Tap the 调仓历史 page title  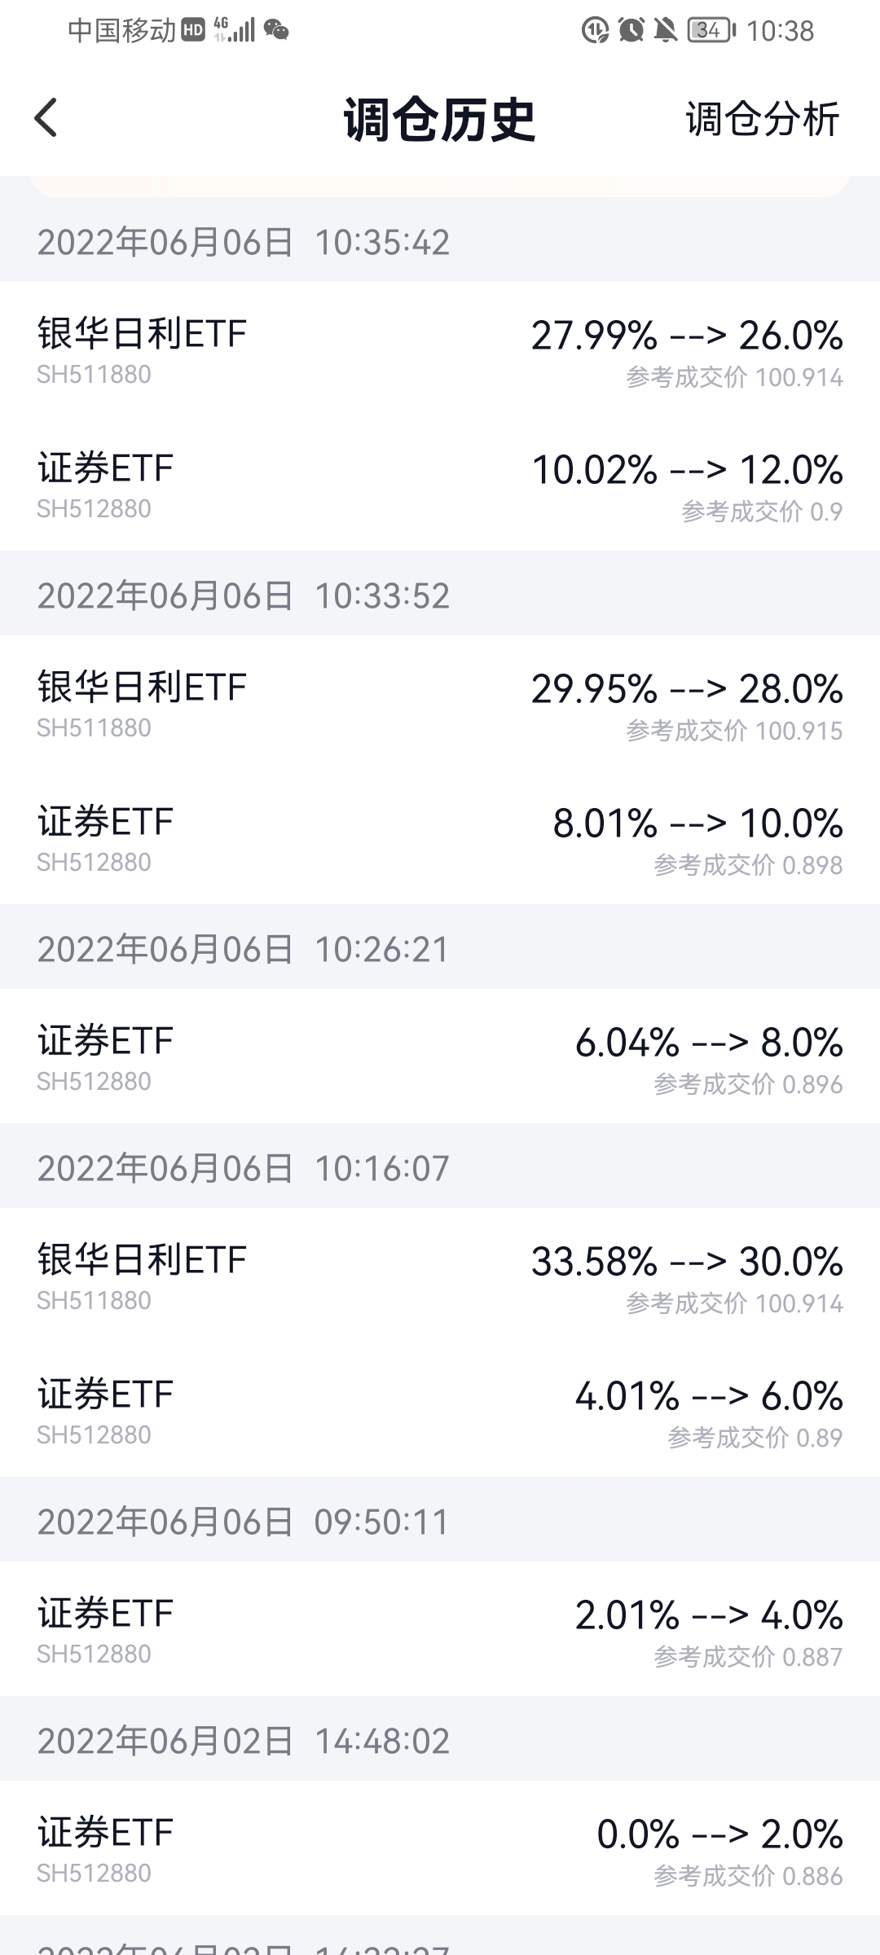point(439,119)
